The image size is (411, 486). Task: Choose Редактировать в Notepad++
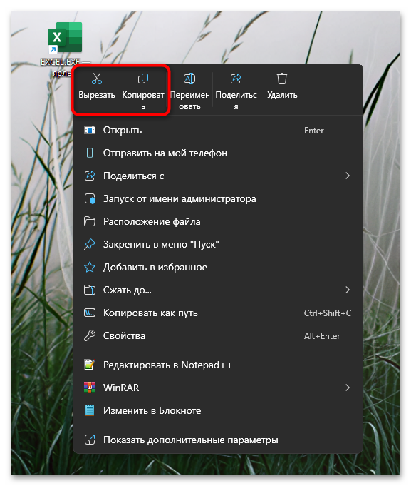[218, 365]
